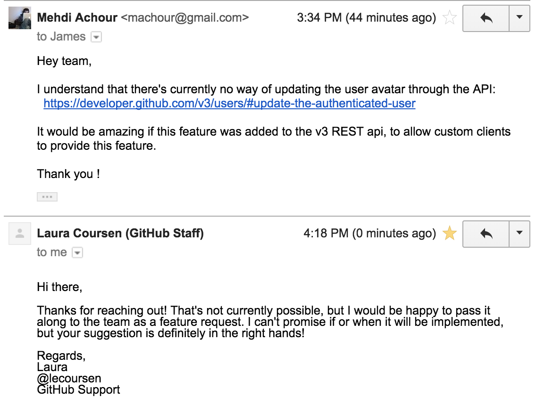Click sender name Mehdi Achour
The width and height of the screenshot is (536, 405).
coord(77,17)
